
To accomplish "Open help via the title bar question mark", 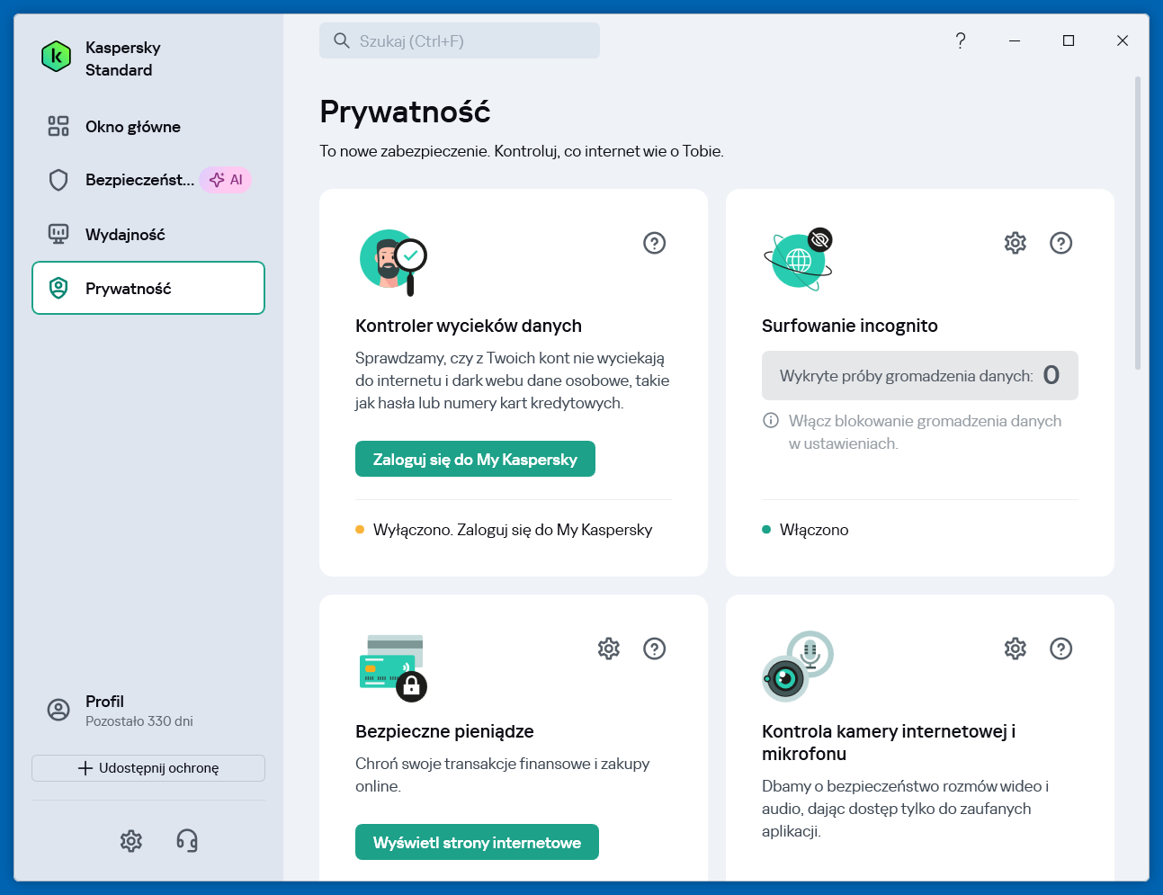I will [x=961, y=40].
